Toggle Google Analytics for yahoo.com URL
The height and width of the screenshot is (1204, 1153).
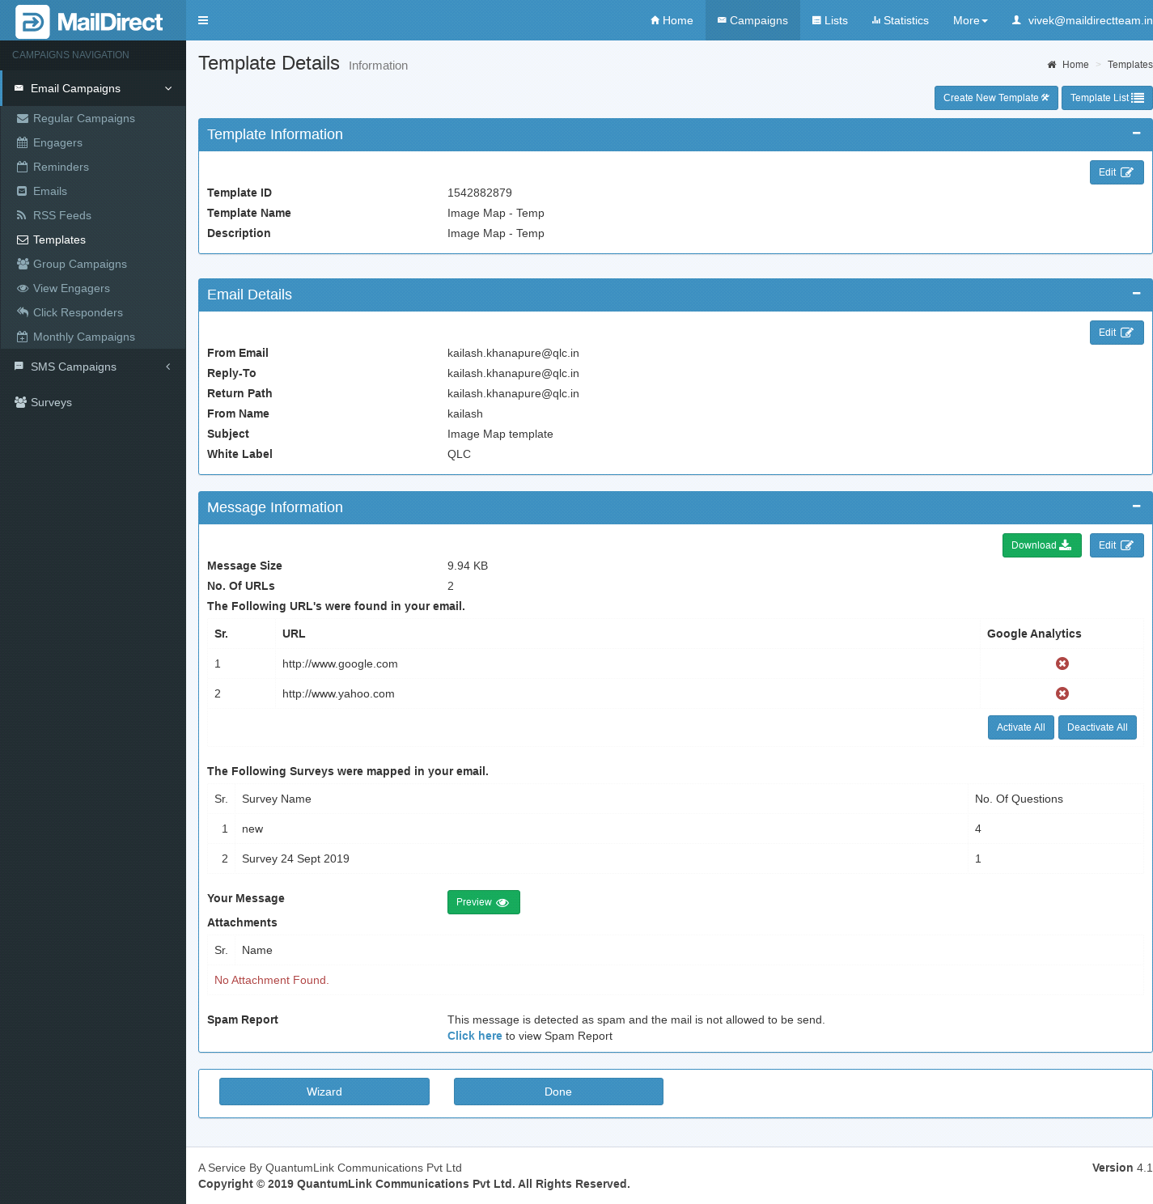tap(1062, 693)
